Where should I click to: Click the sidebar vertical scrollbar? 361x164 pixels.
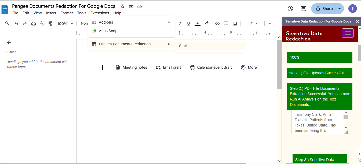(x=359, y=53)
